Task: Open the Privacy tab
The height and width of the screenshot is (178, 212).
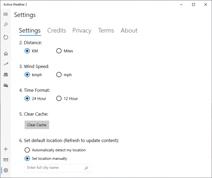Action: 82,30
